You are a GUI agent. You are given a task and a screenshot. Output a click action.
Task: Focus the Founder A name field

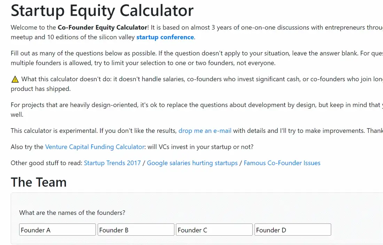click(57, 230)
